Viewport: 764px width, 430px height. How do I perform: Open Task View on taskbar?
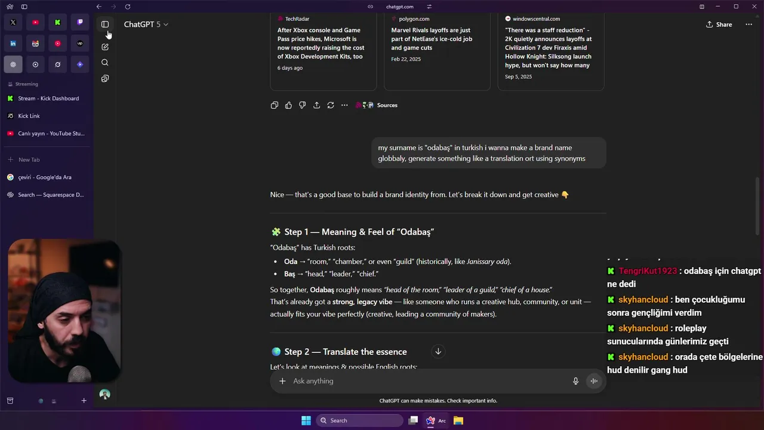413,420
